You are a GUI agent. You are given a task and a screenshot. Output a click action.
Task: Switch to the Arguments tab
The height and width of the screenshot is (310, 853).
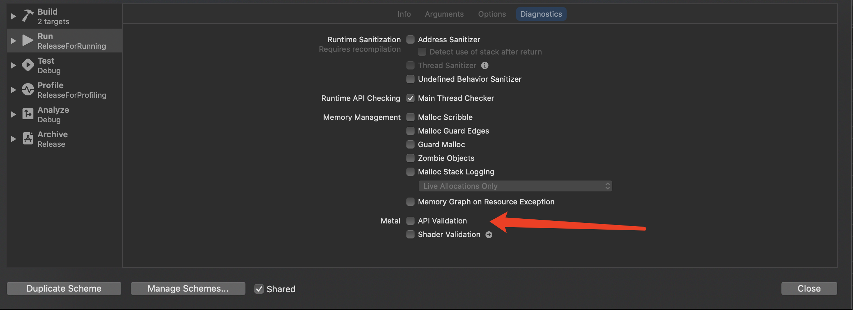444,14
